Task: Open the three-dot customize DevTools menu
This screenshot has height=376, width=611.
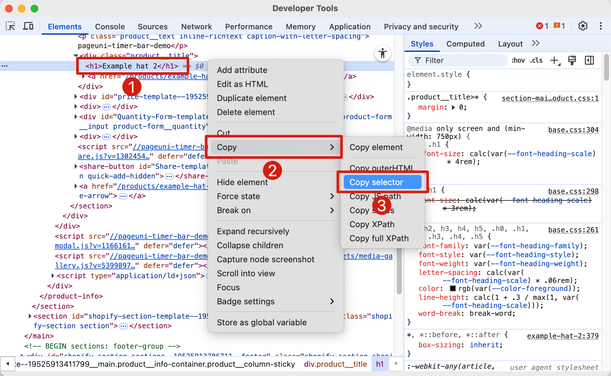Action: coord(601,26)
